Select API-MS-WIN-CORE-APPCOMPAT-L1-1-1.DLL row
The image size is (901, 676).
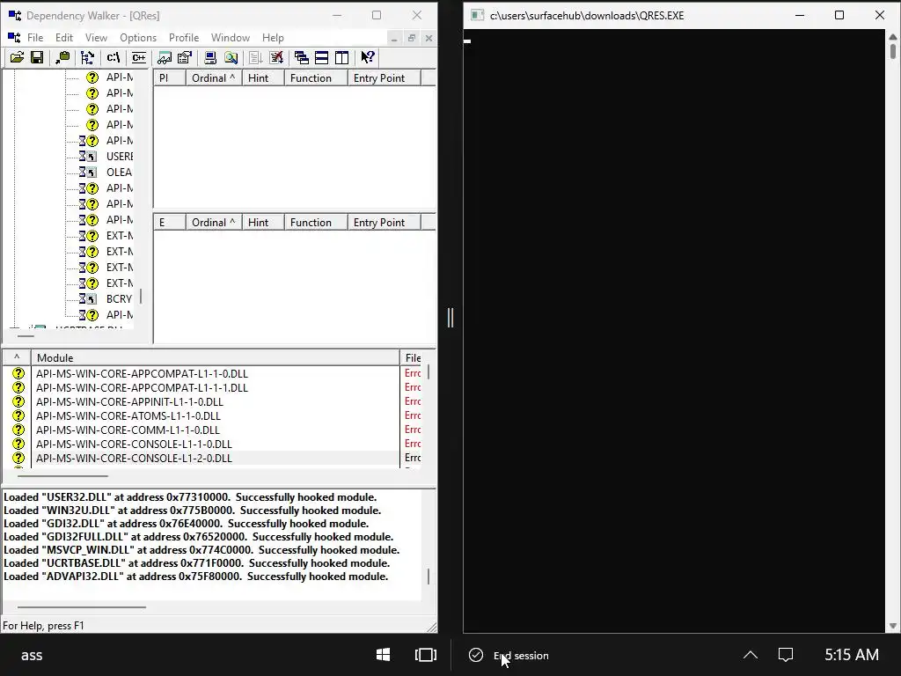(x=211, y=387)
